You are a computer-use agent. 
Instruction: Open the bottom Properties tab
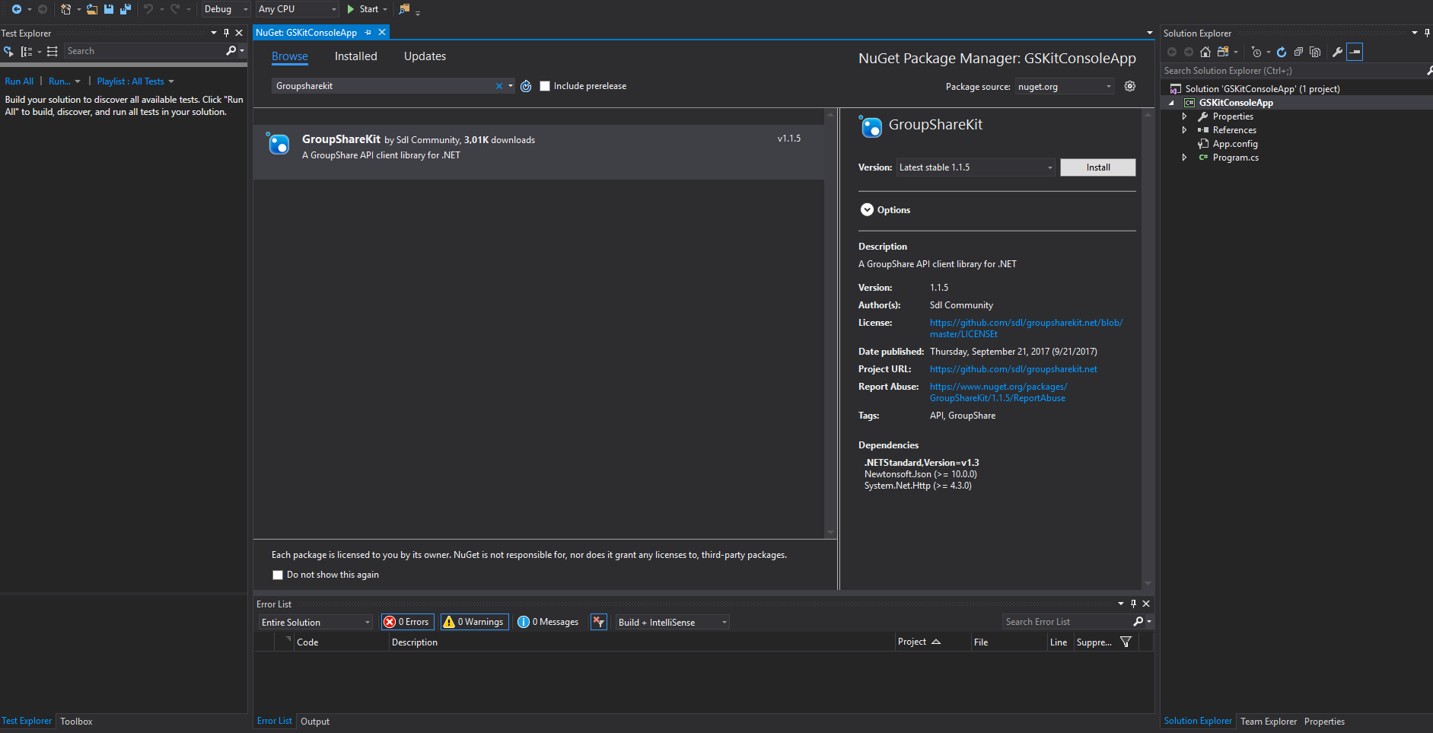pyautogui.click(x=1324, y=722)
